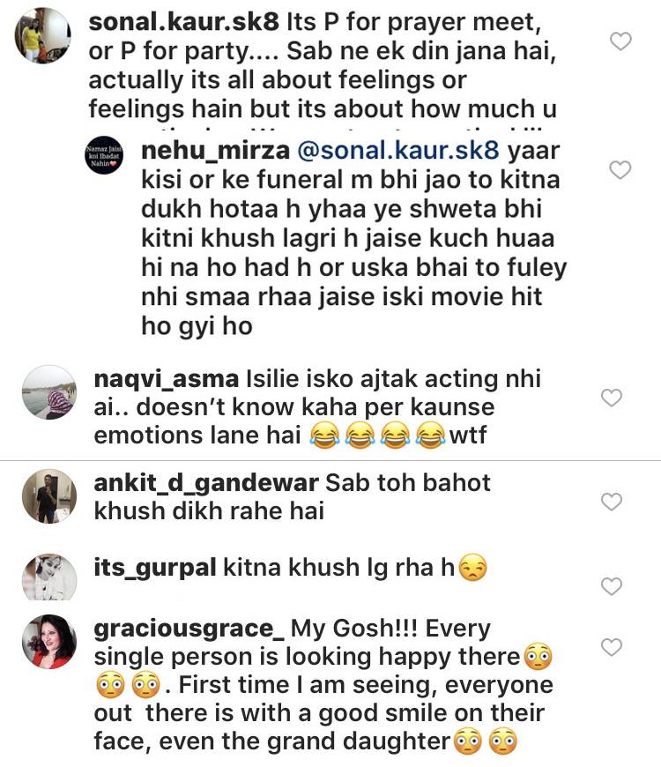Open the its_gurpal username link
The height and width of the screenshot is (767, 661).
155,569
